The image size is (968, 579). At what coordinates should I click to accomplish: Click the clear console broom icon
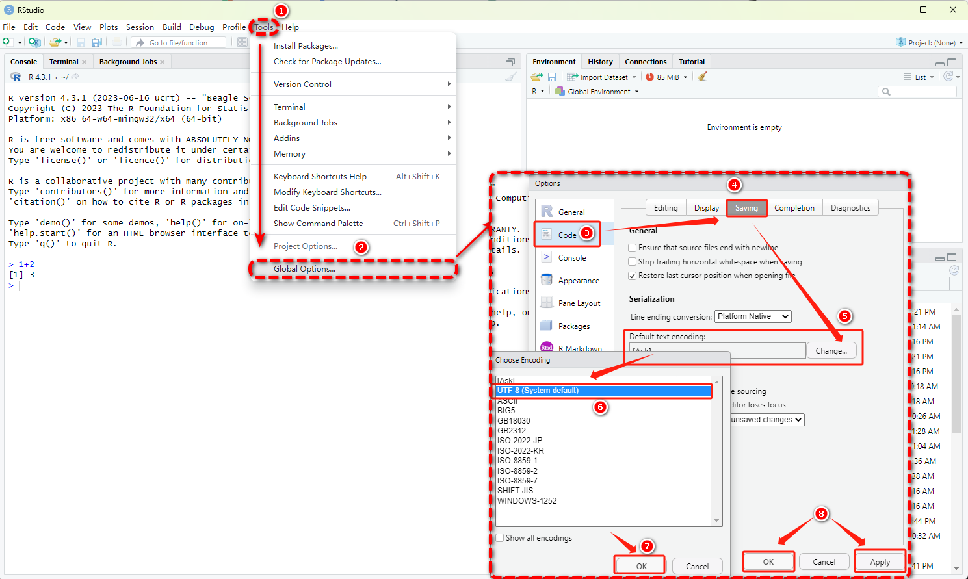[x=512, y=77]
